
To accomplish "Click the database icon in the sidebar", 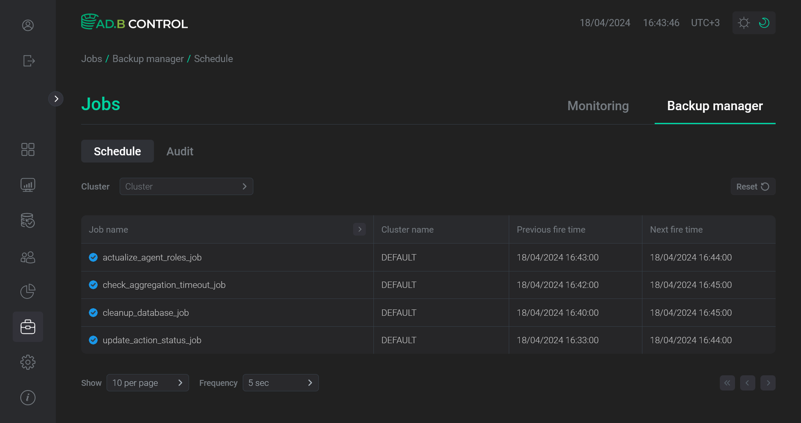I will pyautogui.click(x=27, y=220).
